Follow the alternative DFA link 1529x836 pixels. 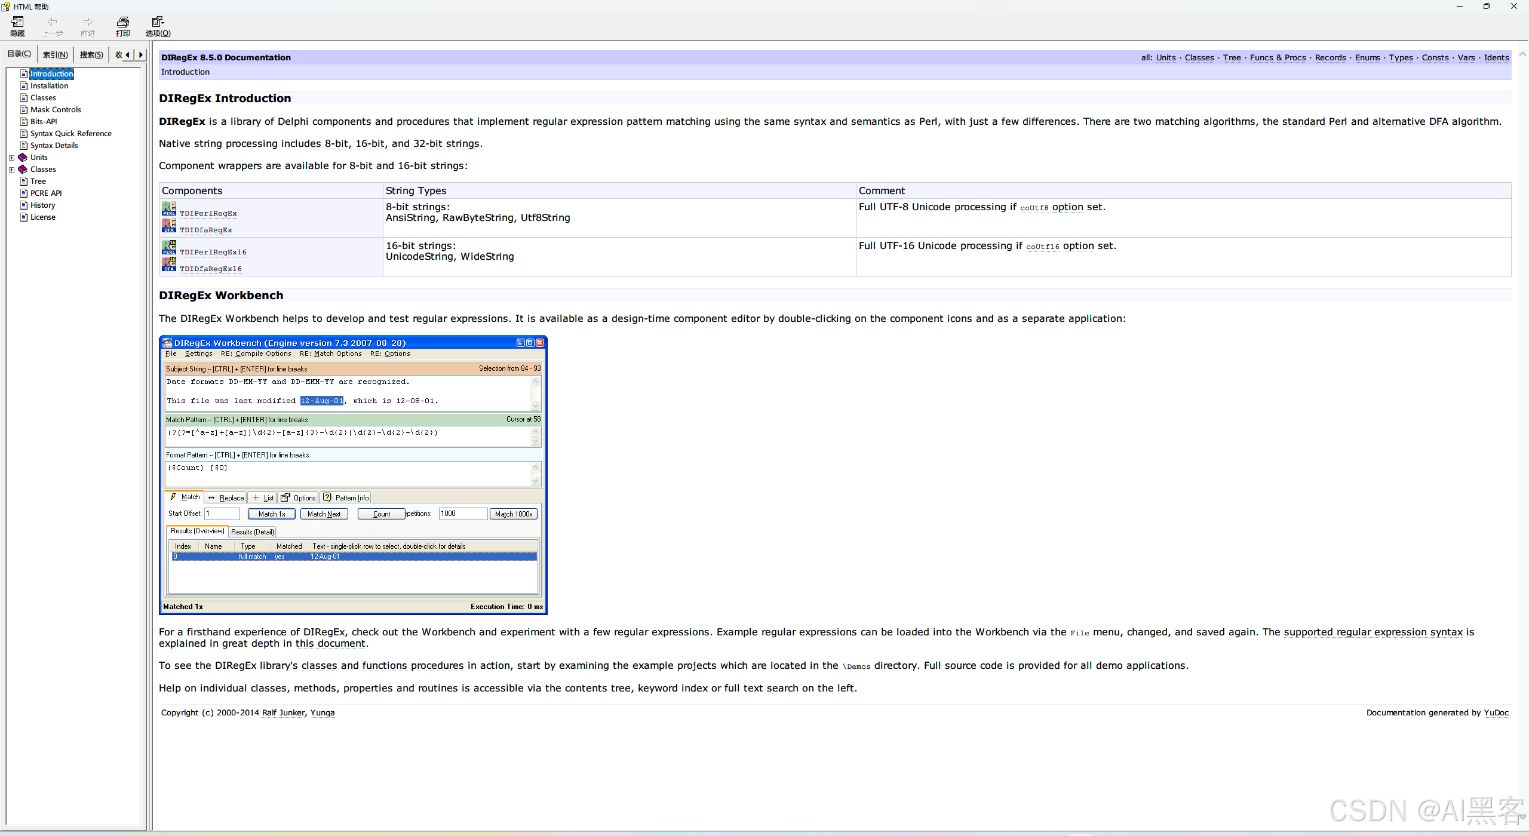coord(1410,121)
